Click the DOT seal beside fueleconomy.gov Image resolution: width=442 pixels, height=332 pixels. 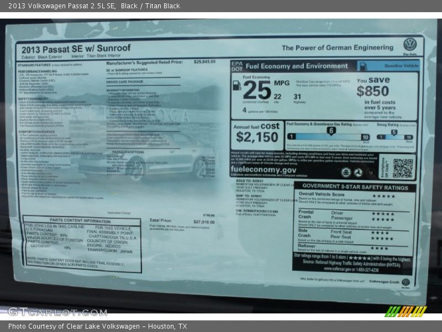coord(359,172)
